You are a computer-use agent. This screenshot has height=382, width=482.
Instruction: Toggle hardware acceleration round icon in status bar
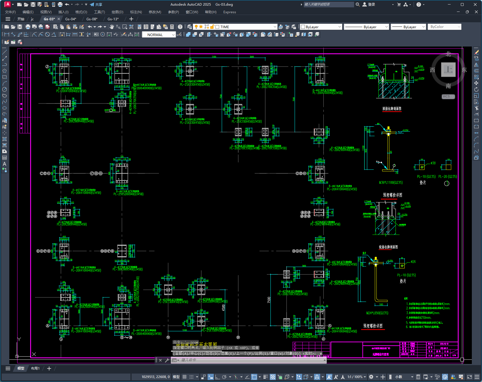[x=445, y=377]
